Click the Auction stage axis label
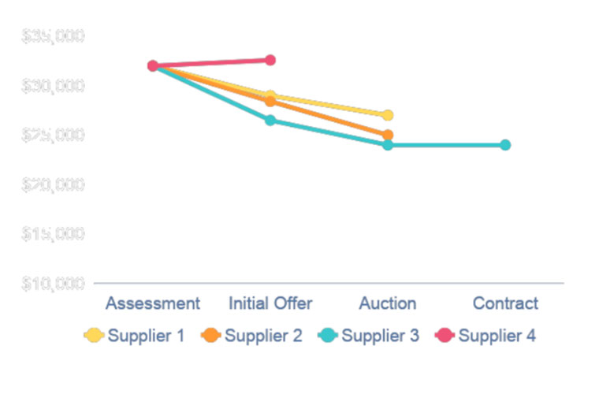The image size is (599, 394). 388,303
